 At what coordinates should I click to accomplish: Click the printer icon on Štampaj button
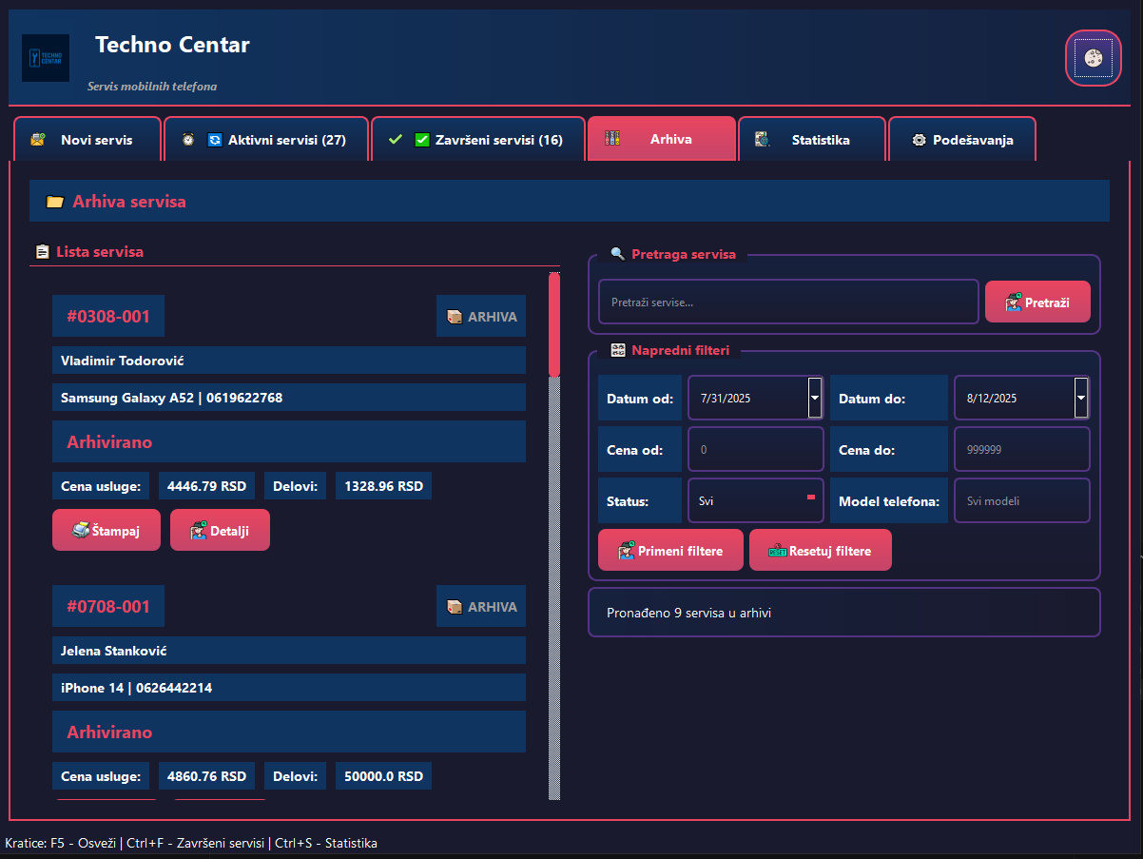coord(81,530)
